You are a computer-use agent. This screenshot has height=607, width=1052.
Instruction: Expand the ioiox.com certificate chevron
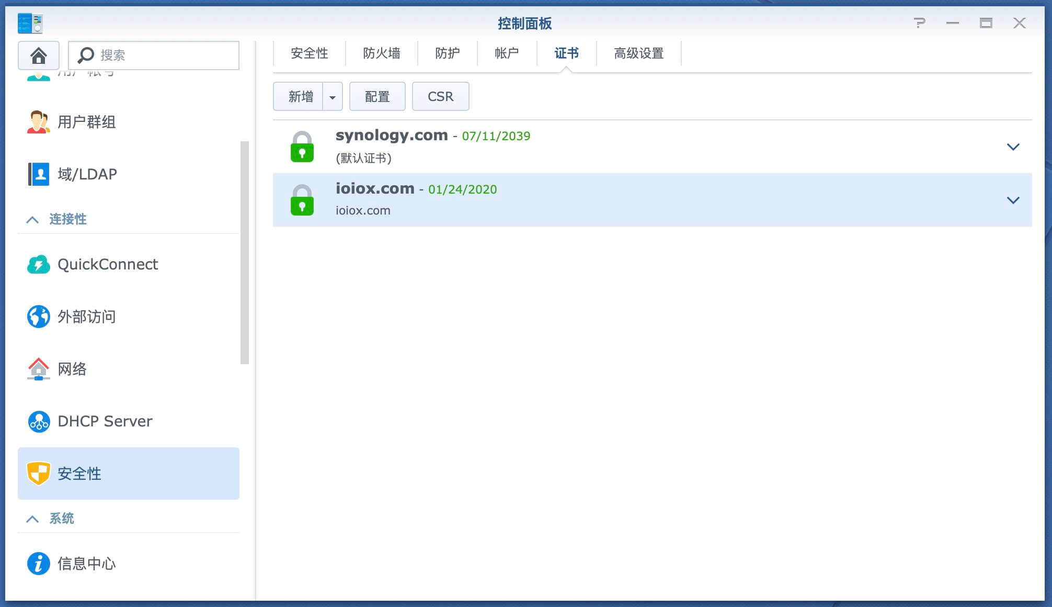point(1013,200)
